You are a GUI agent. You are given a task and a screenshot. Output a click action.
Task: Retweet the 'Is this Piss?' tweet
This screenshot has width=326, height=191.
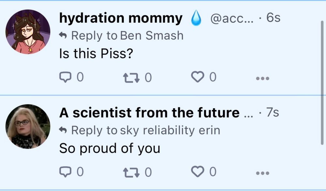pyautogui.click(x=131, y=78)
